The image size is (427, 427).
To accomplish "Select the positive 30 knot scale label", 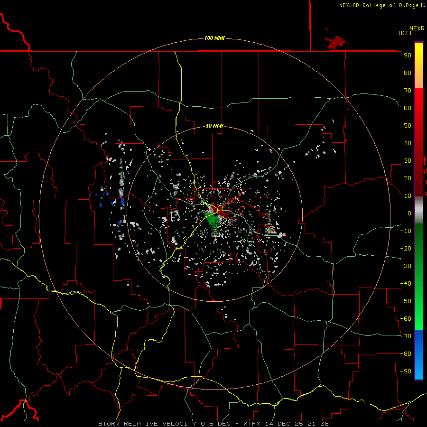I will click(x=408, y=161).
